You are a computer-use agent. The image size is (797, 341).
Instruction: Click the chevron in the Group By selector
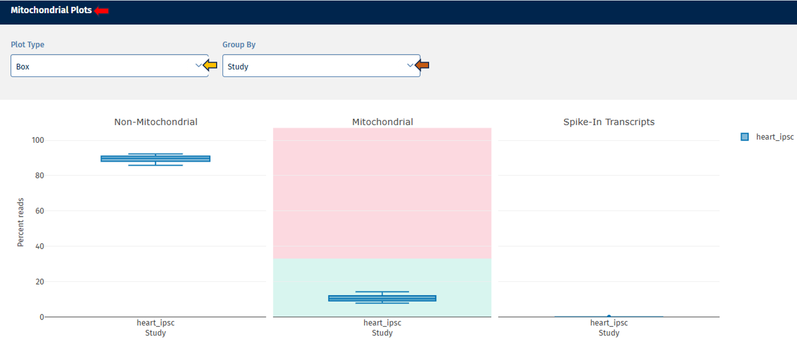410,65
